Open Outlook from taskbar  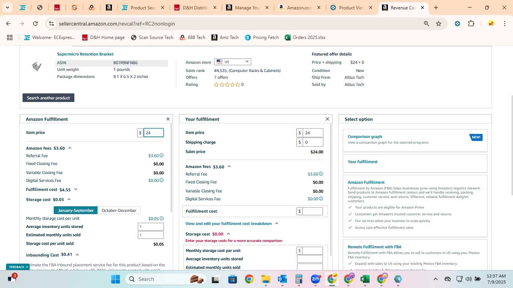click(x=282, y=279)
